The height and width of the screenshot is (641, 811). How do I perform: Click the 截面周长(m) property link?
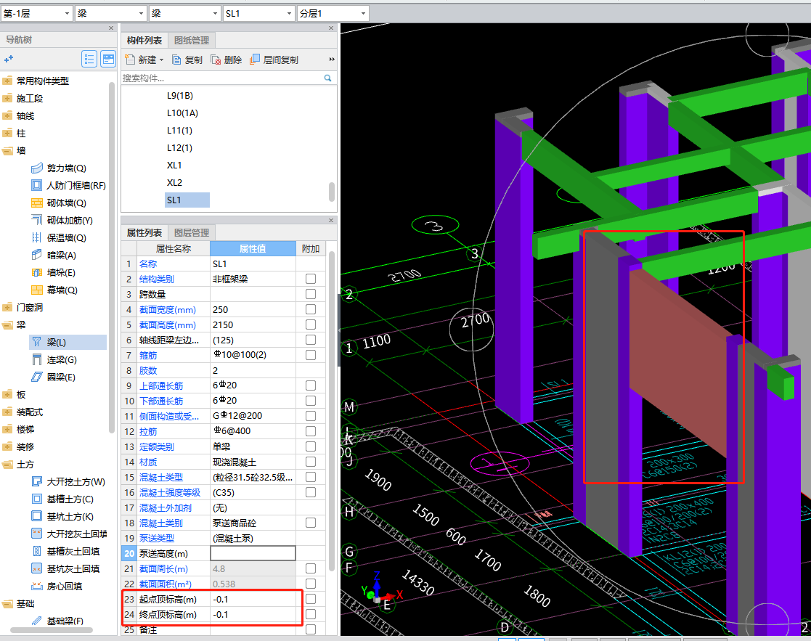point(163,568)
